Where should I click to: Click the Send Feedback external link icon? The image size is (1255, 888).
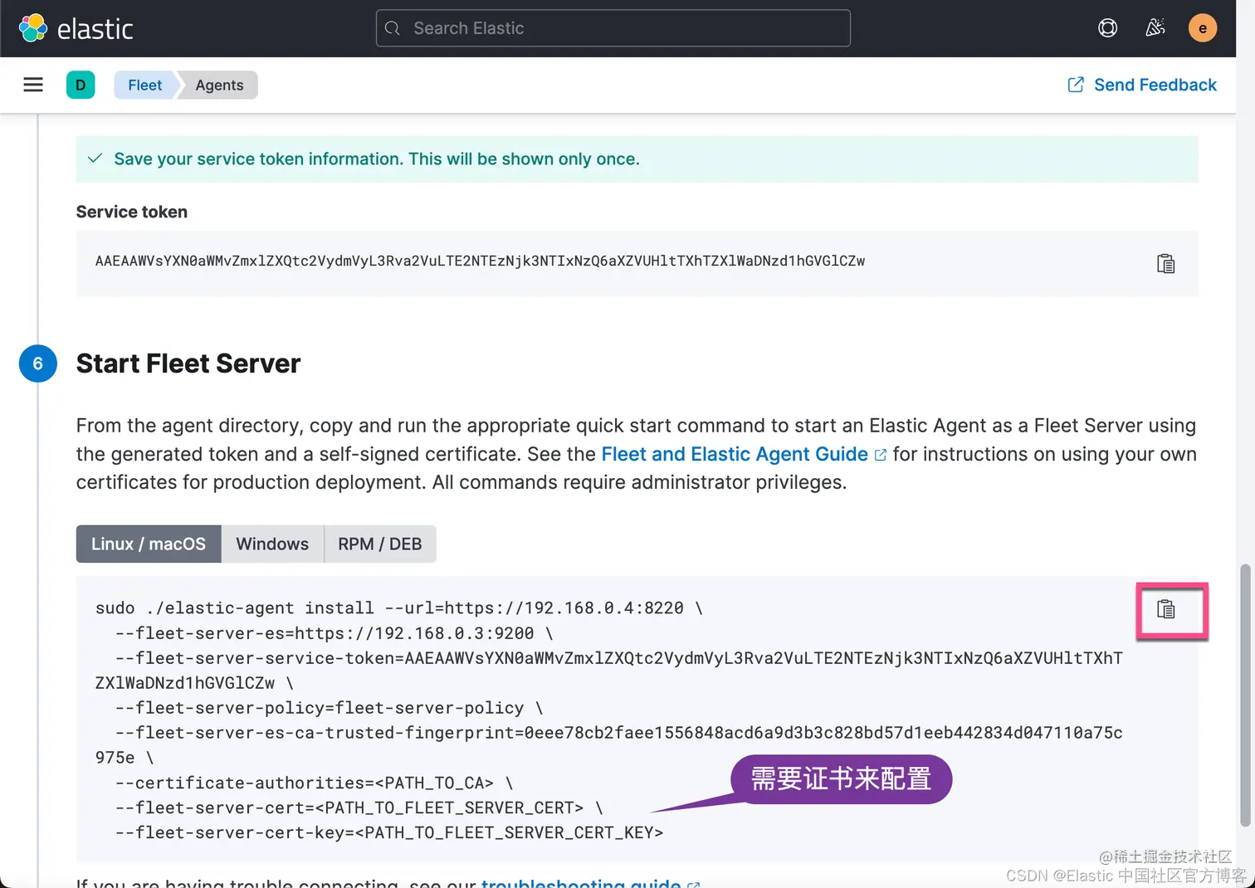(x=1075, y=85)
